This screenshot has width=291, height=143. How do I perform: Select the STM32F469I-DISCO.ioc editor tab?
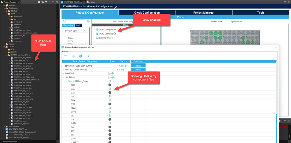[x=73, y=2]
